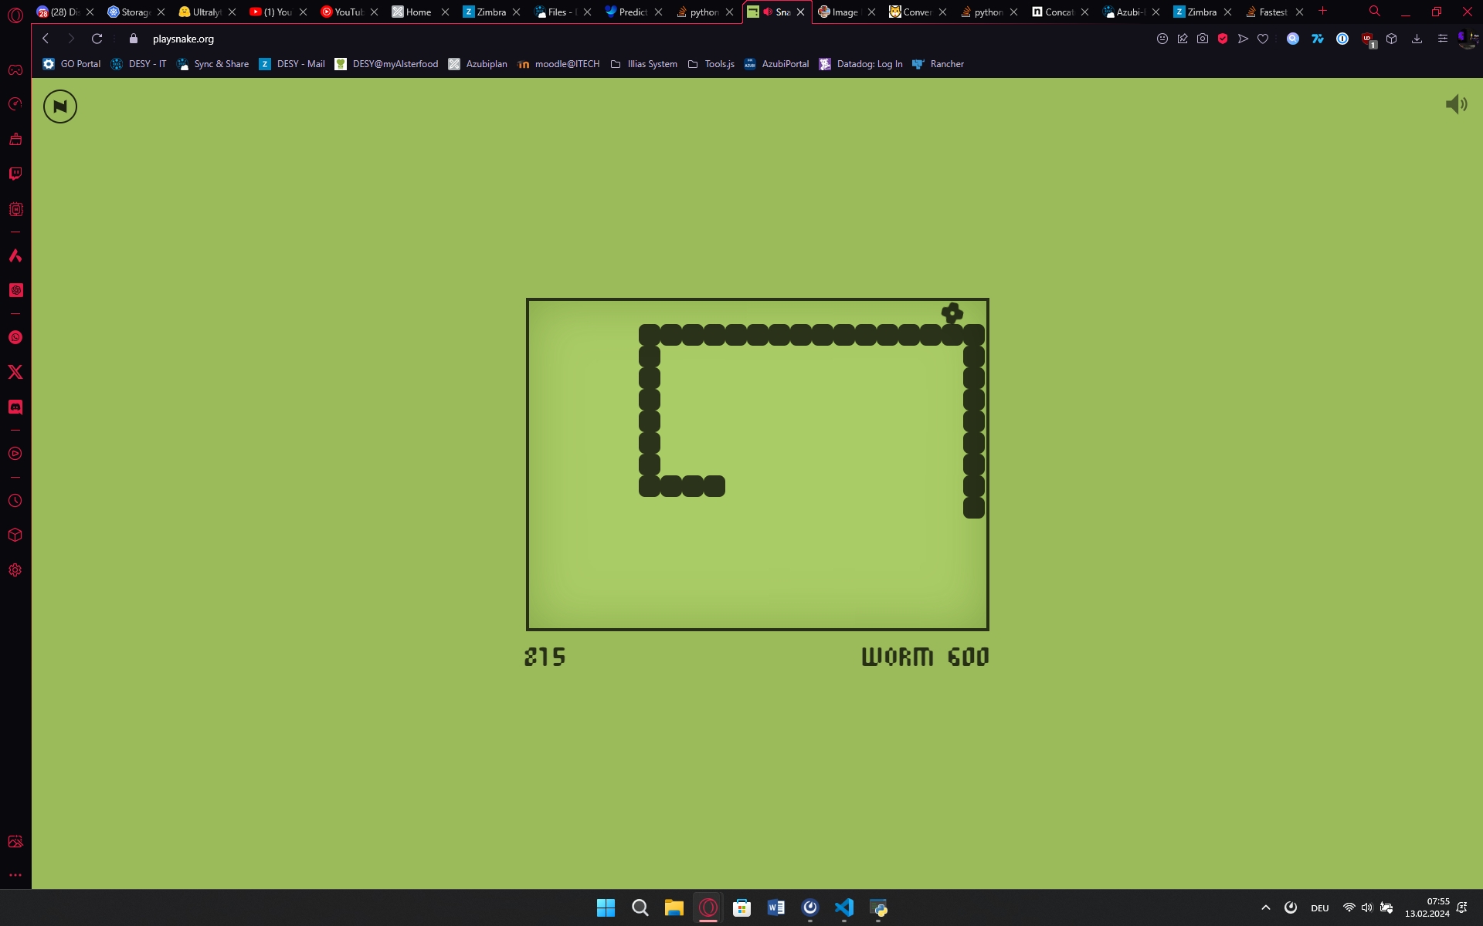Mute the Snake game sound speaker
This screenshot has width=1483, height=926.
click(1457, 104)
